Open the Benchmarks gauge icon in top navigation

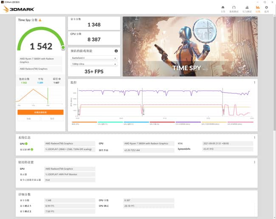[x=234, y=7]
